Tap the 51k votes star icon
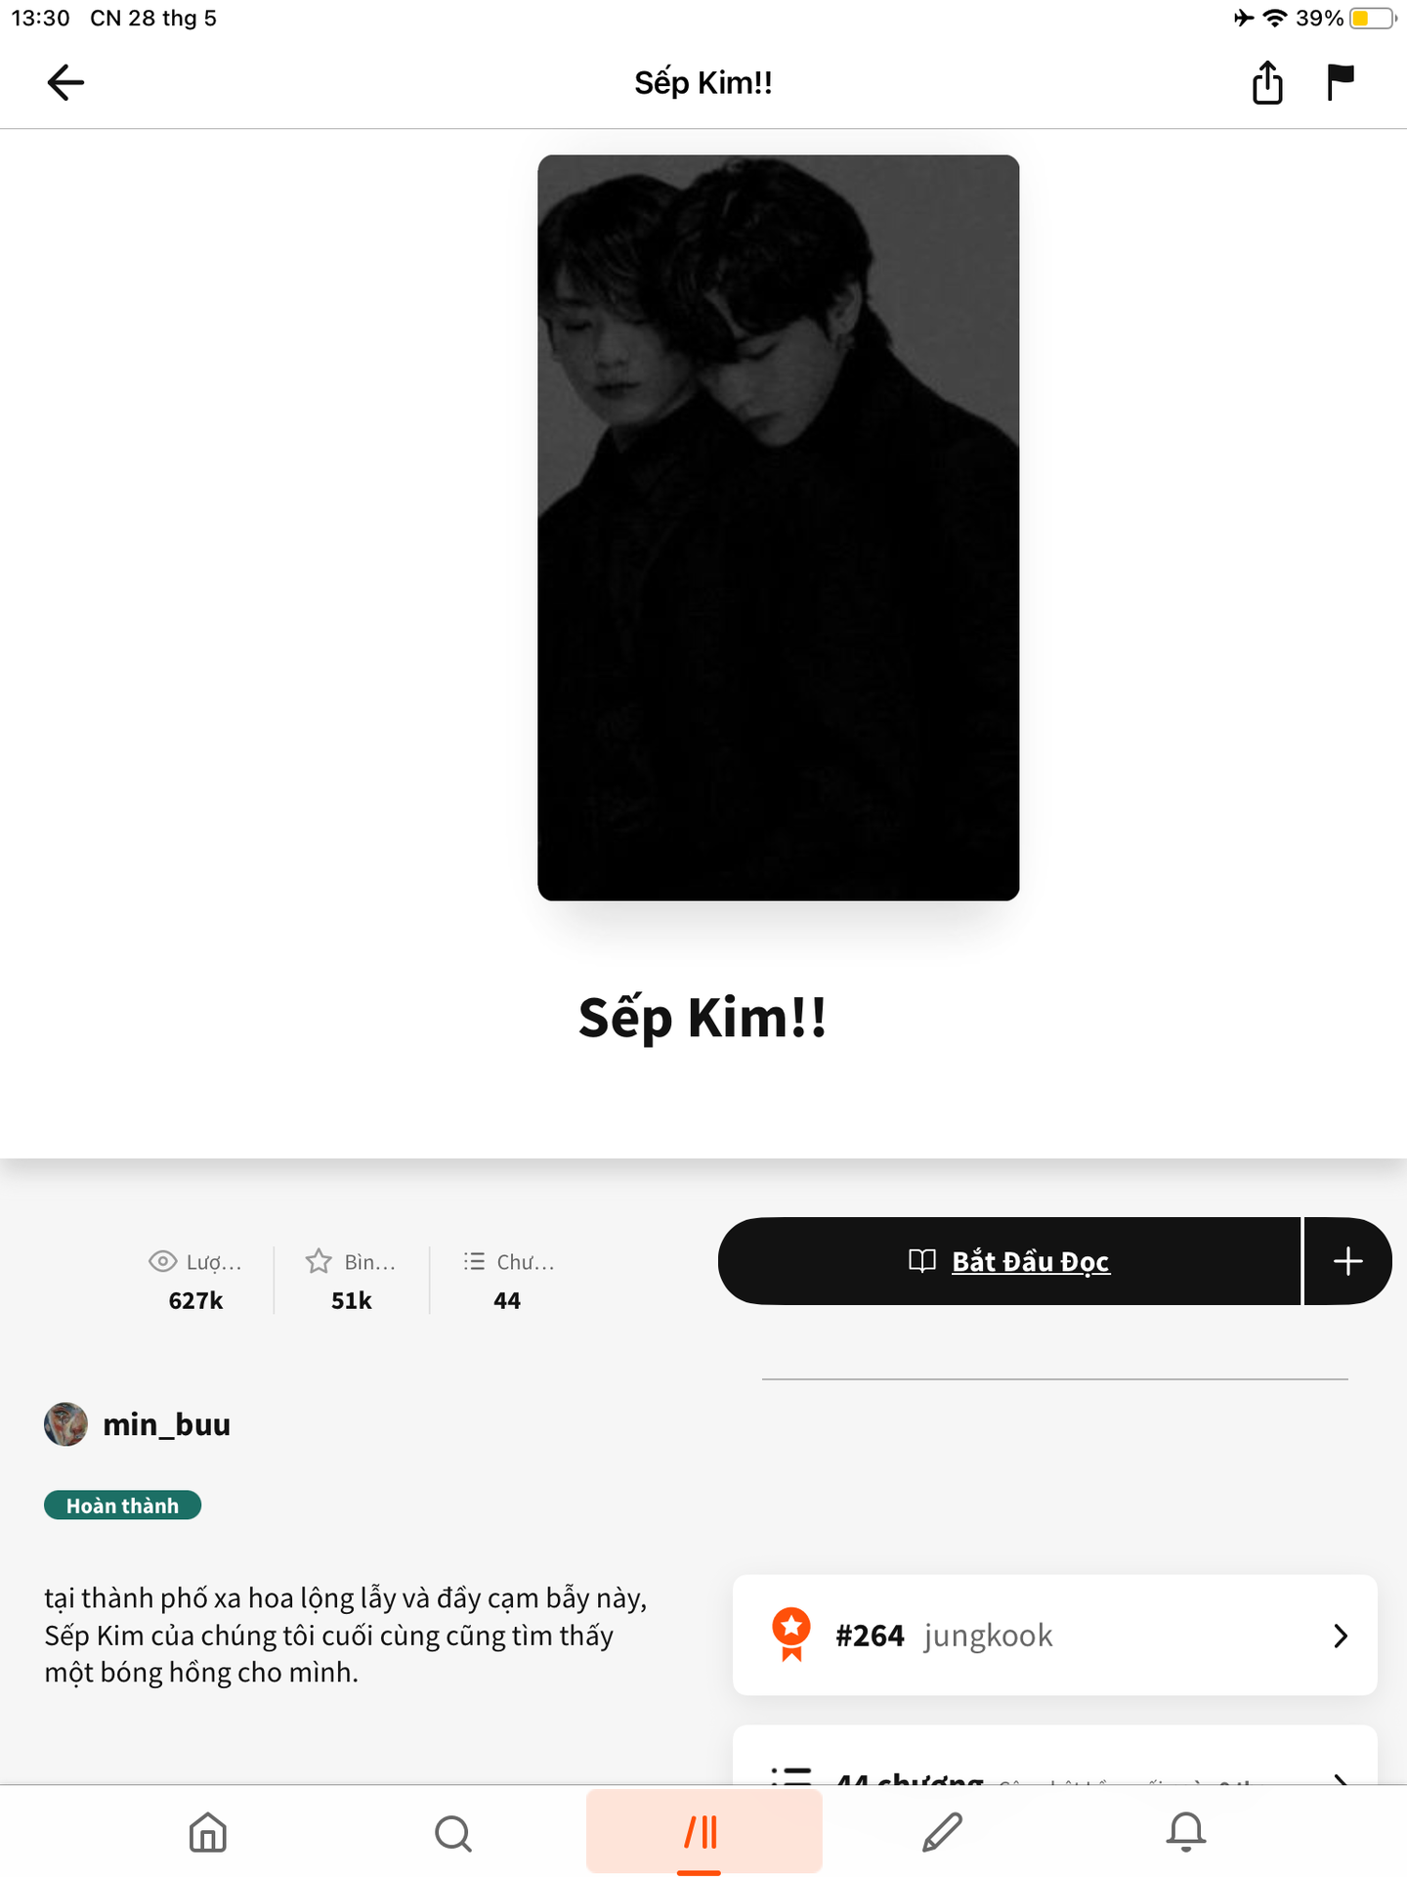 [319, 1261]
